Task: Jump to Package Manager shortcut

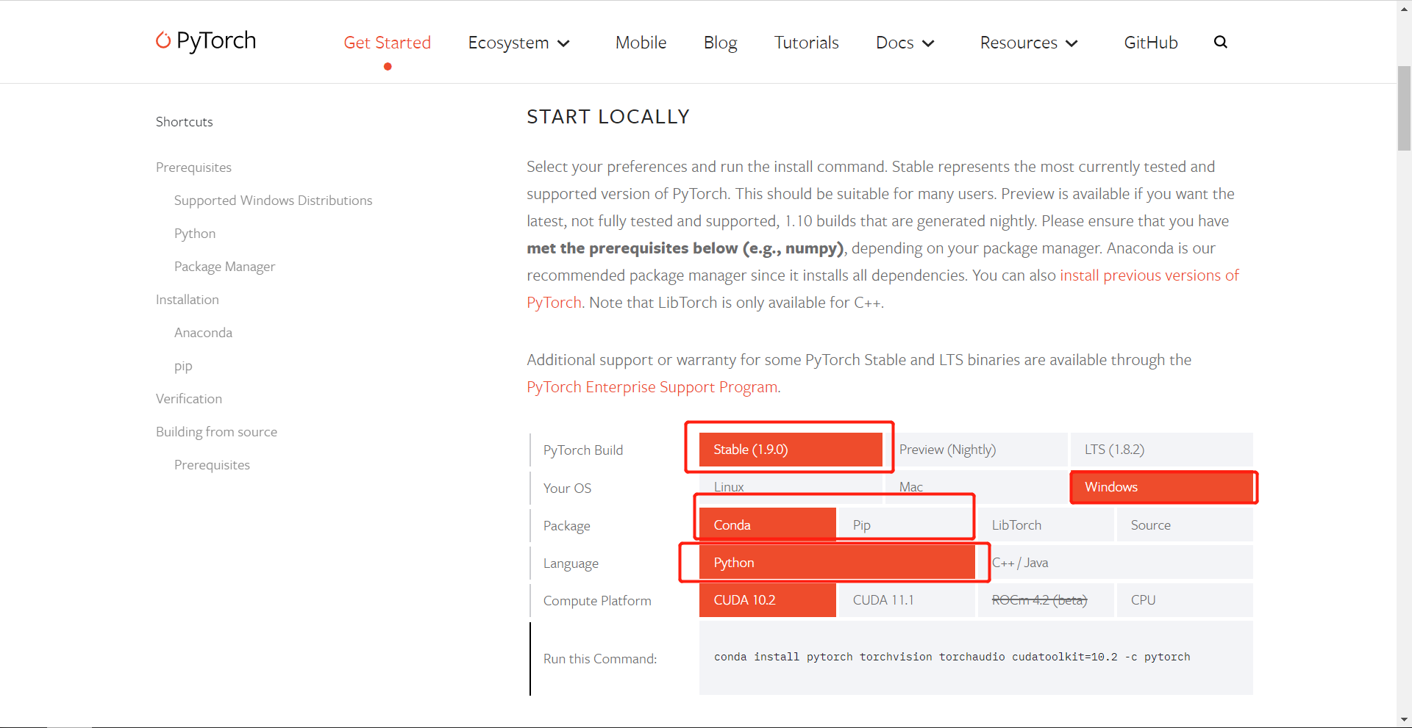Action: tap(224, 267)
